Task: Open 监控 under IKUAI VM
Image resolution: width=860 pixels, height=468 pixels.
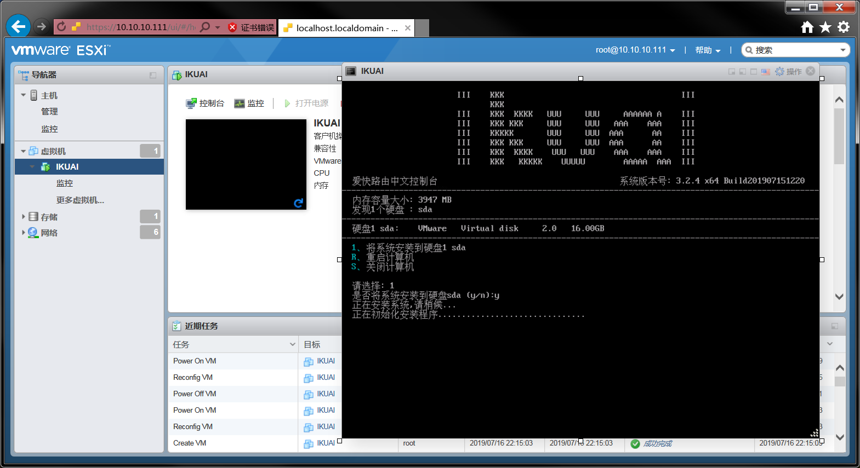Action: click(65, 183)
